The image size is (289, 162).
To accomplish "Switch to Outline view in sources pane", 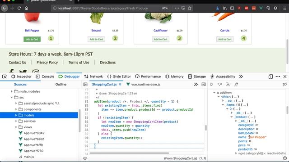I will 61,84.
